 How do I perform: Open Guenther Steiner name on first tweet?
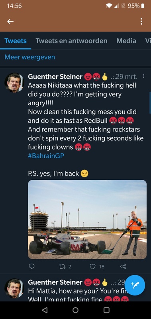coord(55,77)
